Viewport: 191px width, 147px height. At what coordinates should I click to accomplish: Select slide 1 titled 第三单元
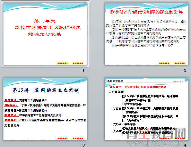pos(45,34)
